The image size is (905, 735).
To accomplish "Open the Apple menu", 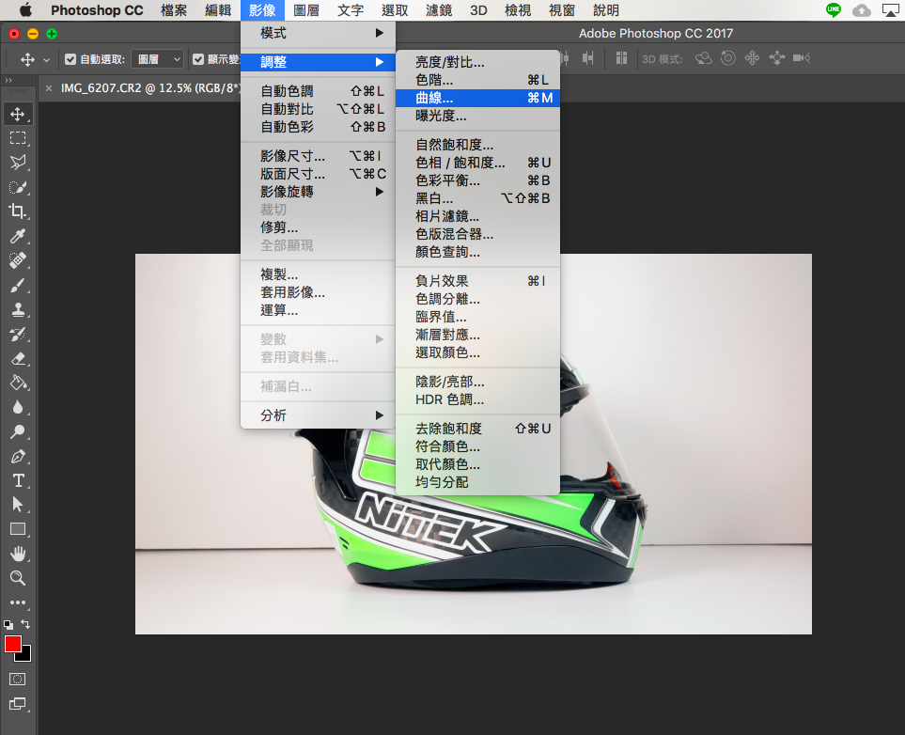I will pyautogui.click(x=25, y=10).
